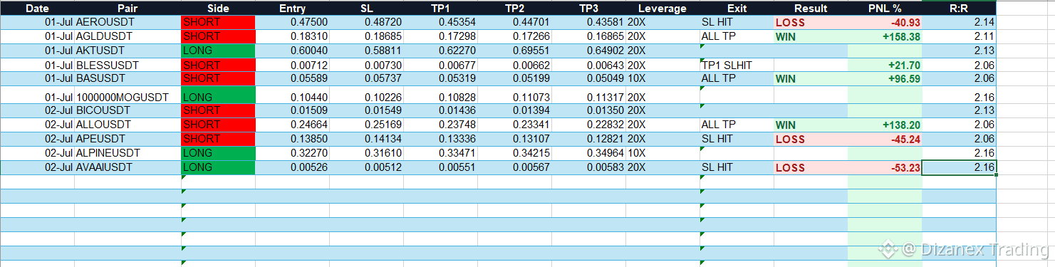Click the LOSS result for AVAAIUSDT
1055x267 pixels.
[x=811, y=167]
